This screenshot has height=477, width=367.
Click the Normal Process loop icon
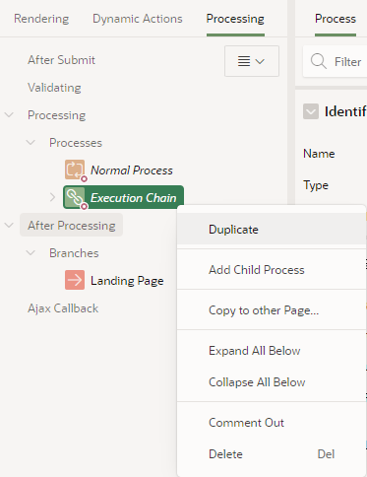(x=75, y=170)
